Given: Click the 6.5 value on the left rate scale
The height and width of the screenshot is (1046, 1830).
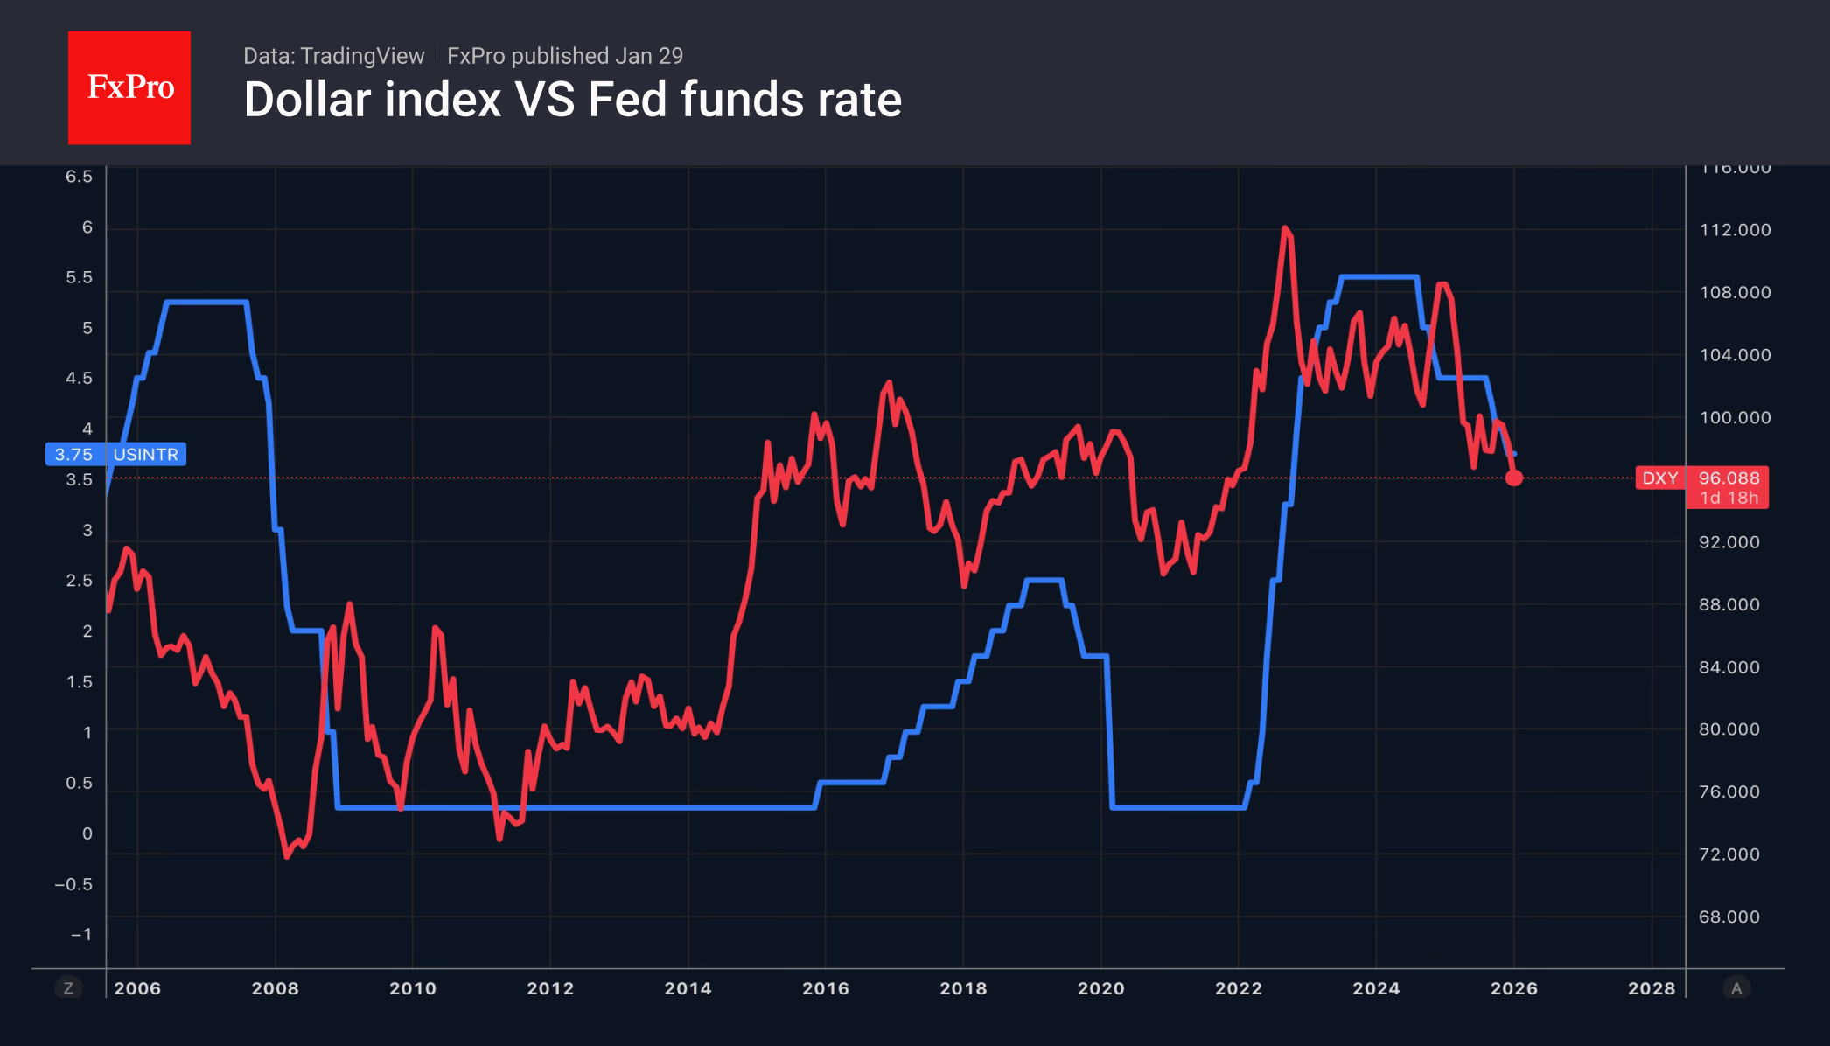Looking at the screenshot, I should pos(79,177).
